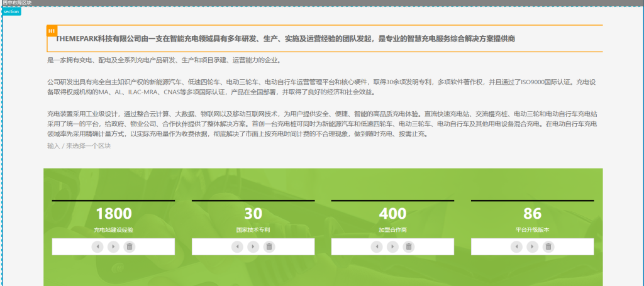This screenshot has height=286, width=644.
Task: Select paragraph starting 是一家拥有变电
Action: 164,60
